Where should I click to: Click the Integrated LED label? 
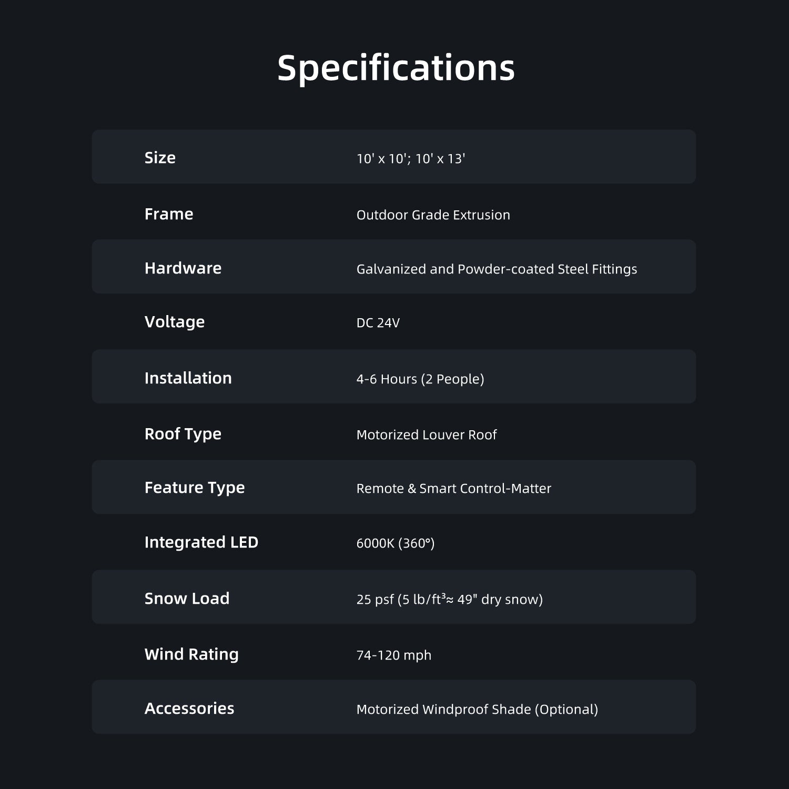[x=201, y=542]
